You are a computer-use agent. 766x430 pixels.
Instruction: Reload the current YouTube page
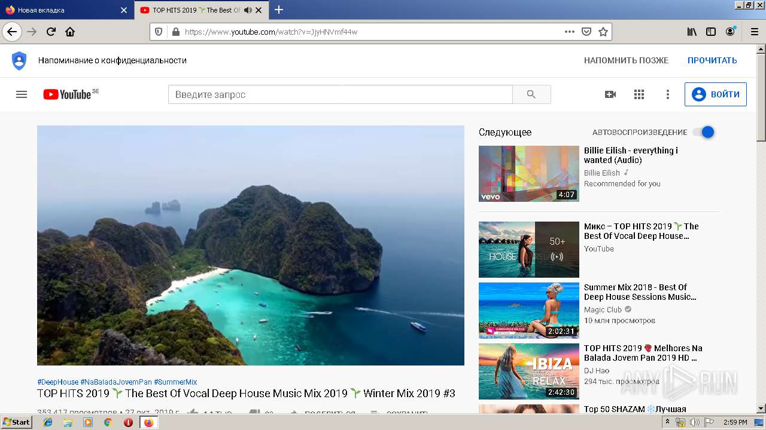click(x=51, y=32)
